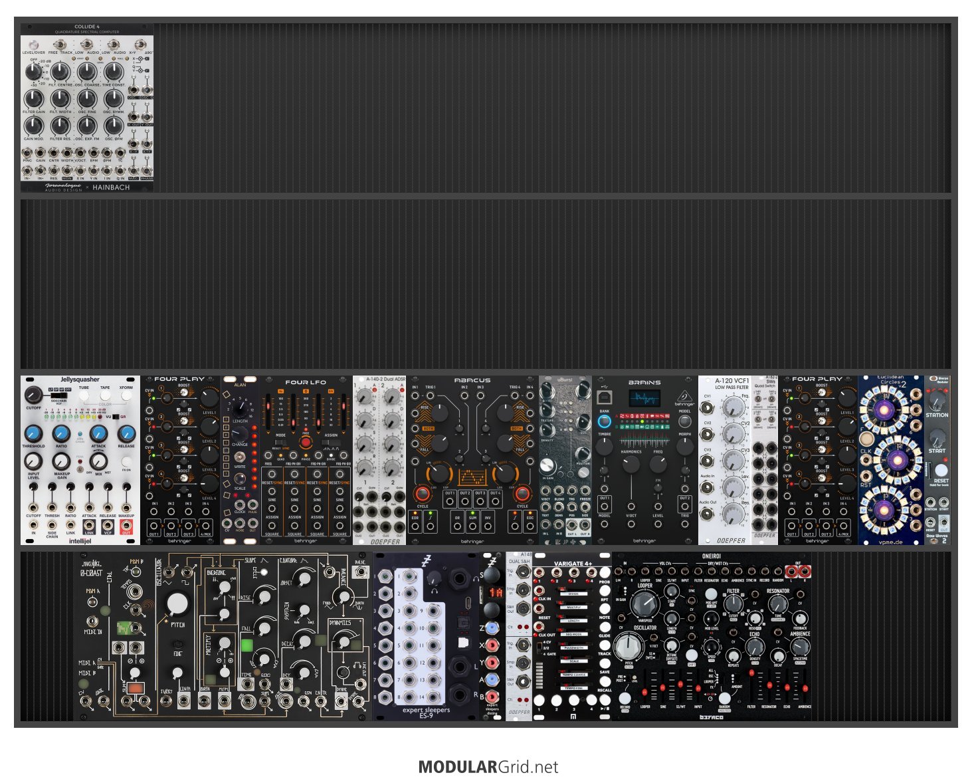
Task: Select the Jellysquasher compressor module
Action: coord(80,461)
